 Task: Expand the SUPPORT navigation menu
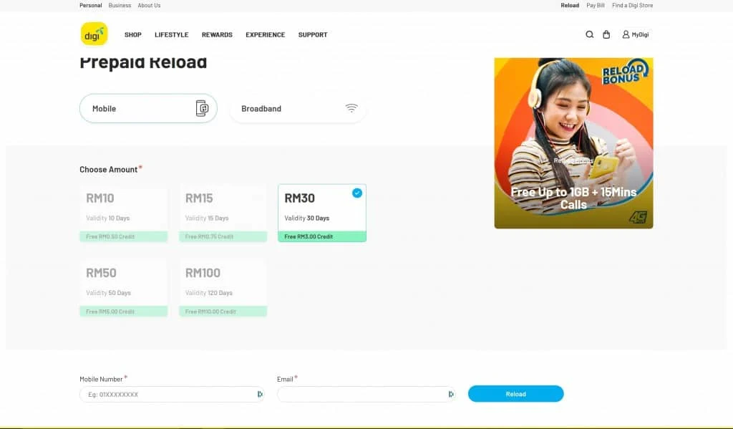pyautogui.click(x=313, y=34)
